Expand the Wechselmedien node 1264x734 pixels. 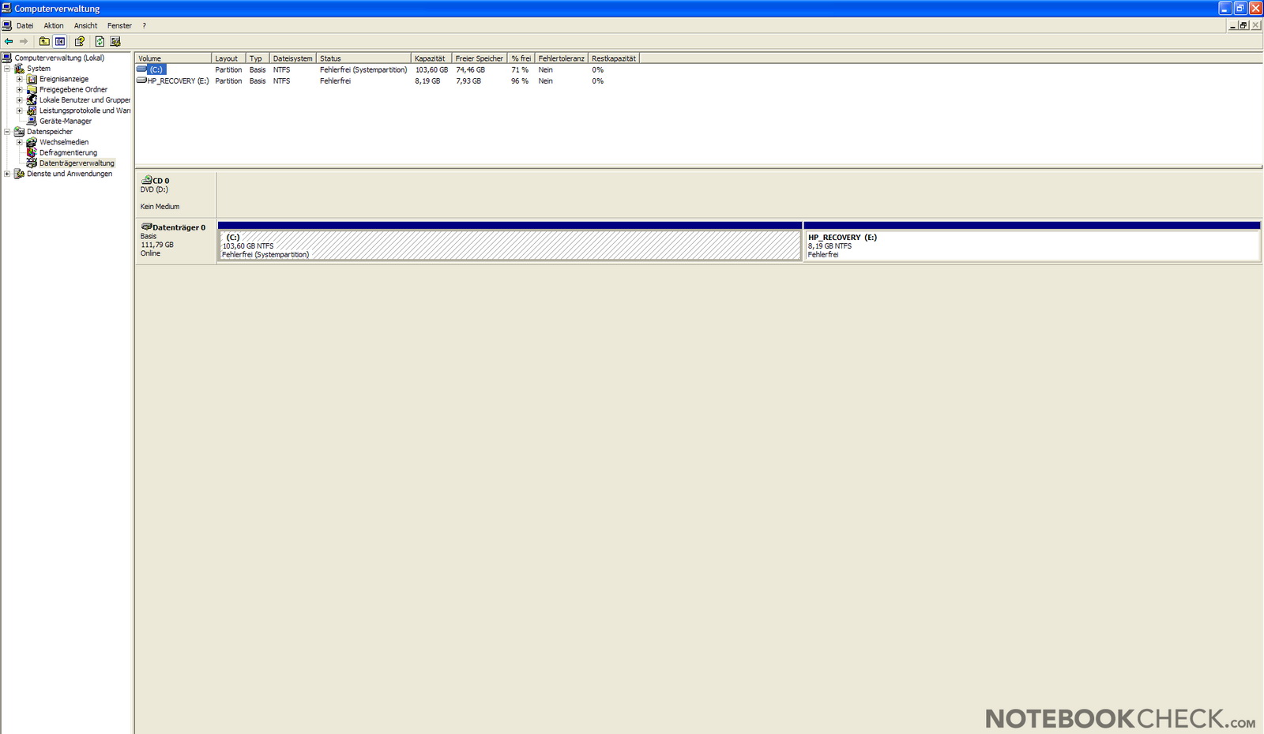coord(20,142)
